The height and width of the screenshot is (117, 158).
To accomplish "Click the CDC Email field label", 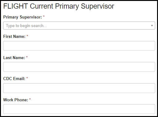I will [14, 79].
